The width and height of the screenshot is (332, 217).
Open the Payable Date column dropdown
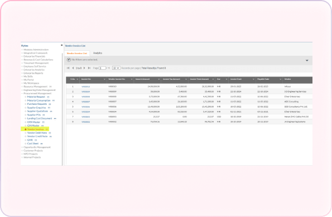pos(280,79)
